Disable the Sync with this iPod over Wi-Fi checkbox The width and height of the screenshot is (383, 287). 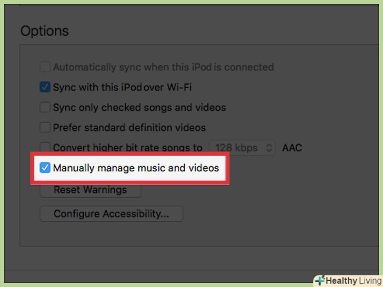point(45,87)
